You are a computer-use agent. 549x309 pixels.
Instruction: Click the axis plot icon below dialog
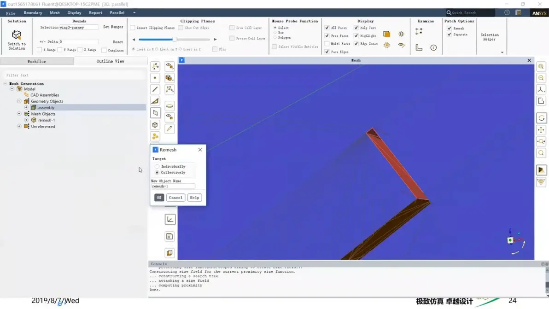tap(170, 219)
